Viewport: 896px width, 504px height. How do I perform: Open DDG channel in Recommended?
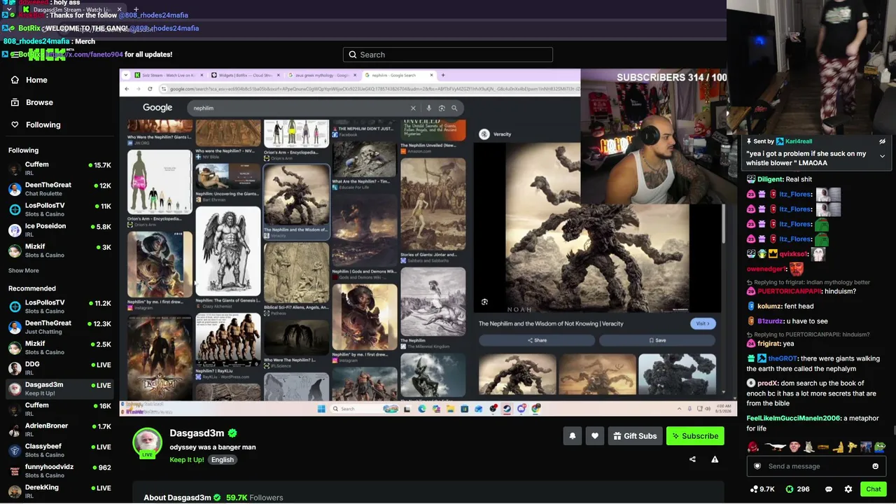tap(59, 368)
